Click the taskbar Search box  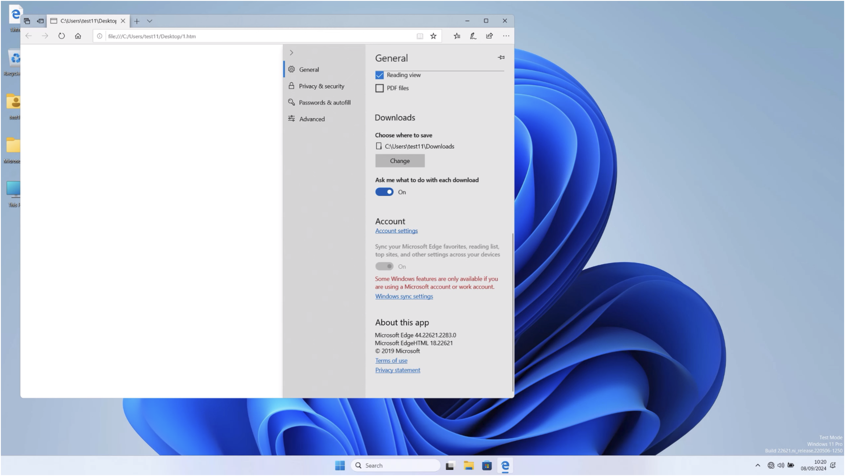396,465
